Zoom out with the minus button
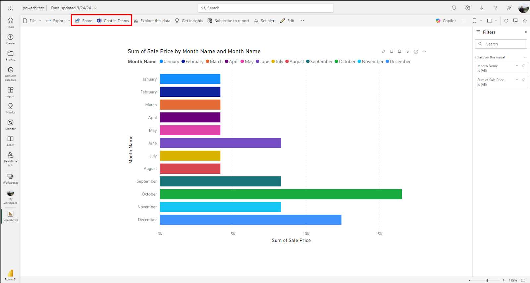The height and width of the screenshot is (283, 530). pyautogui.click(x=470, y=280)
